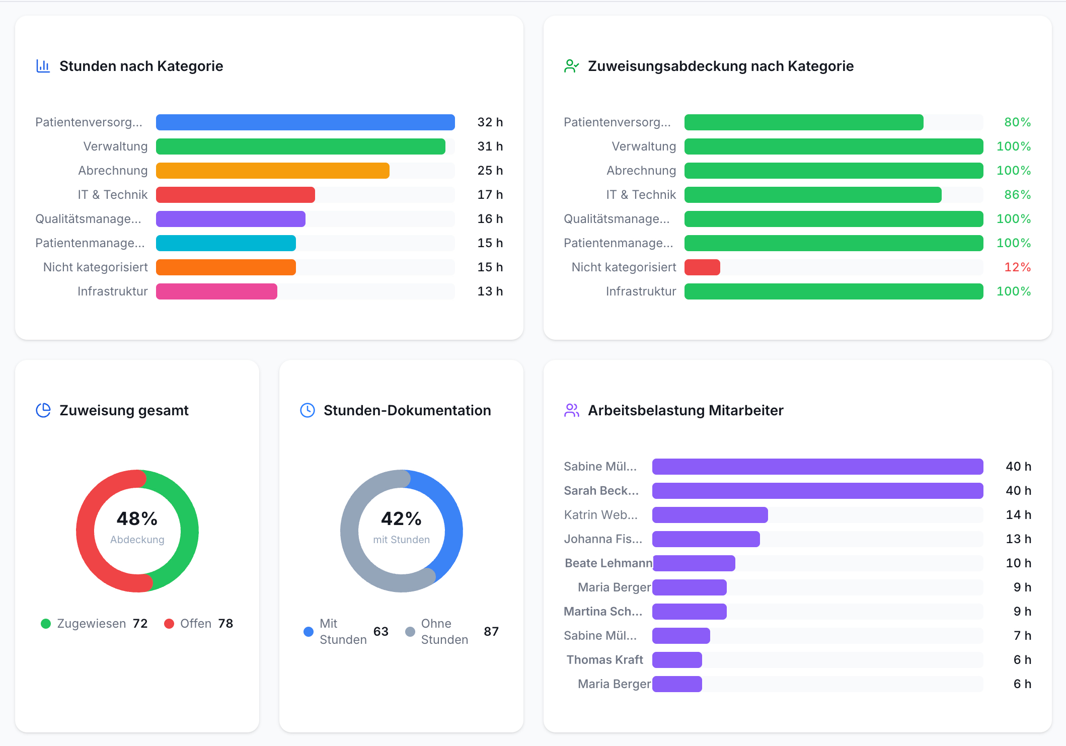The width and height of the screenshot is (1066, 746).
Task: Click the Martina Sch... employee name
Action: 603,612
